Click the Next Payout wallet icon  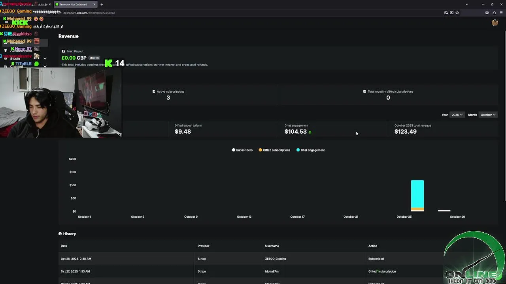pos(64,51)
